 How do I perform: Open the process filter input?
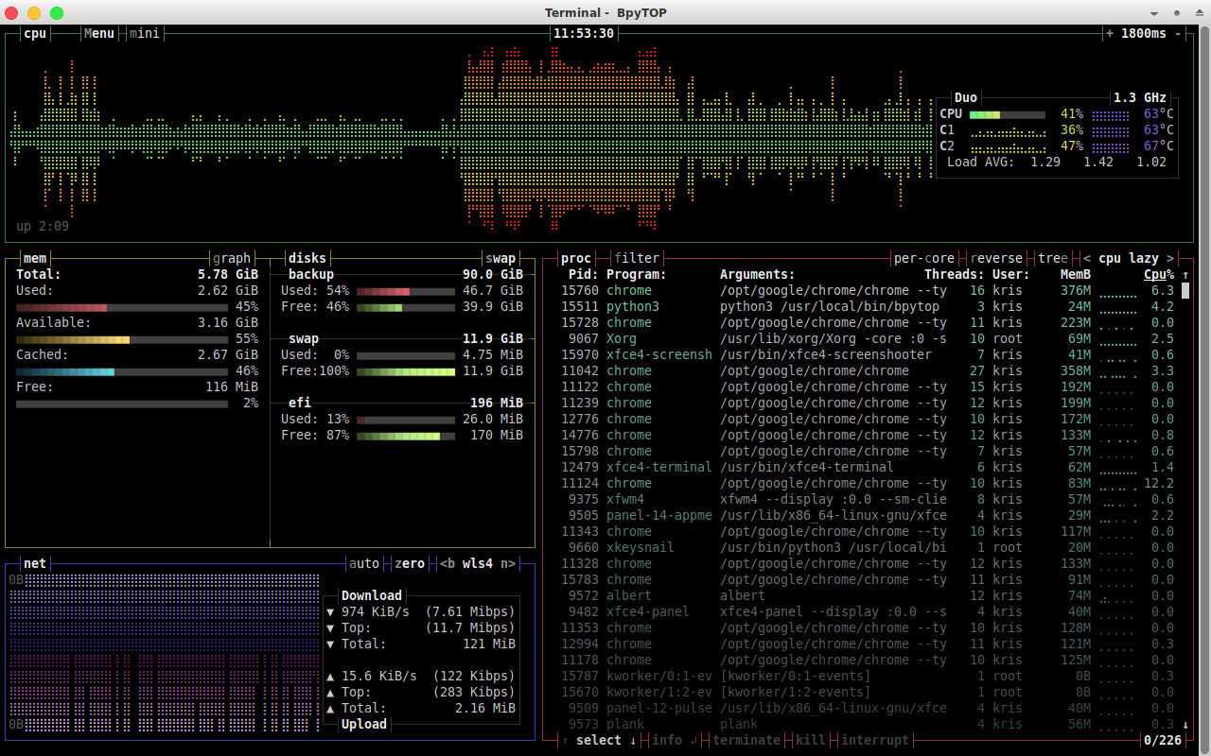pos(637,257)
